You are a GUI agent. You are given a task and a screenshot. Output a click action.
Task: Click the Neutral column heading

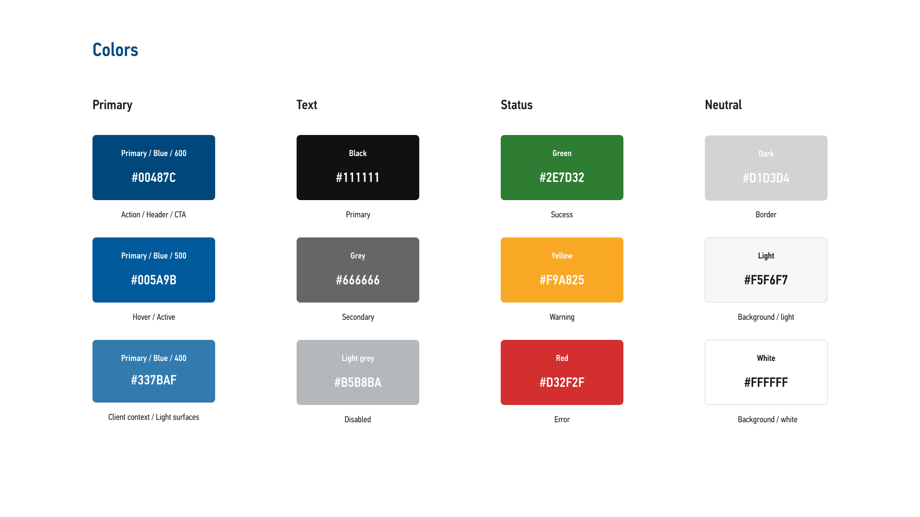723,105
